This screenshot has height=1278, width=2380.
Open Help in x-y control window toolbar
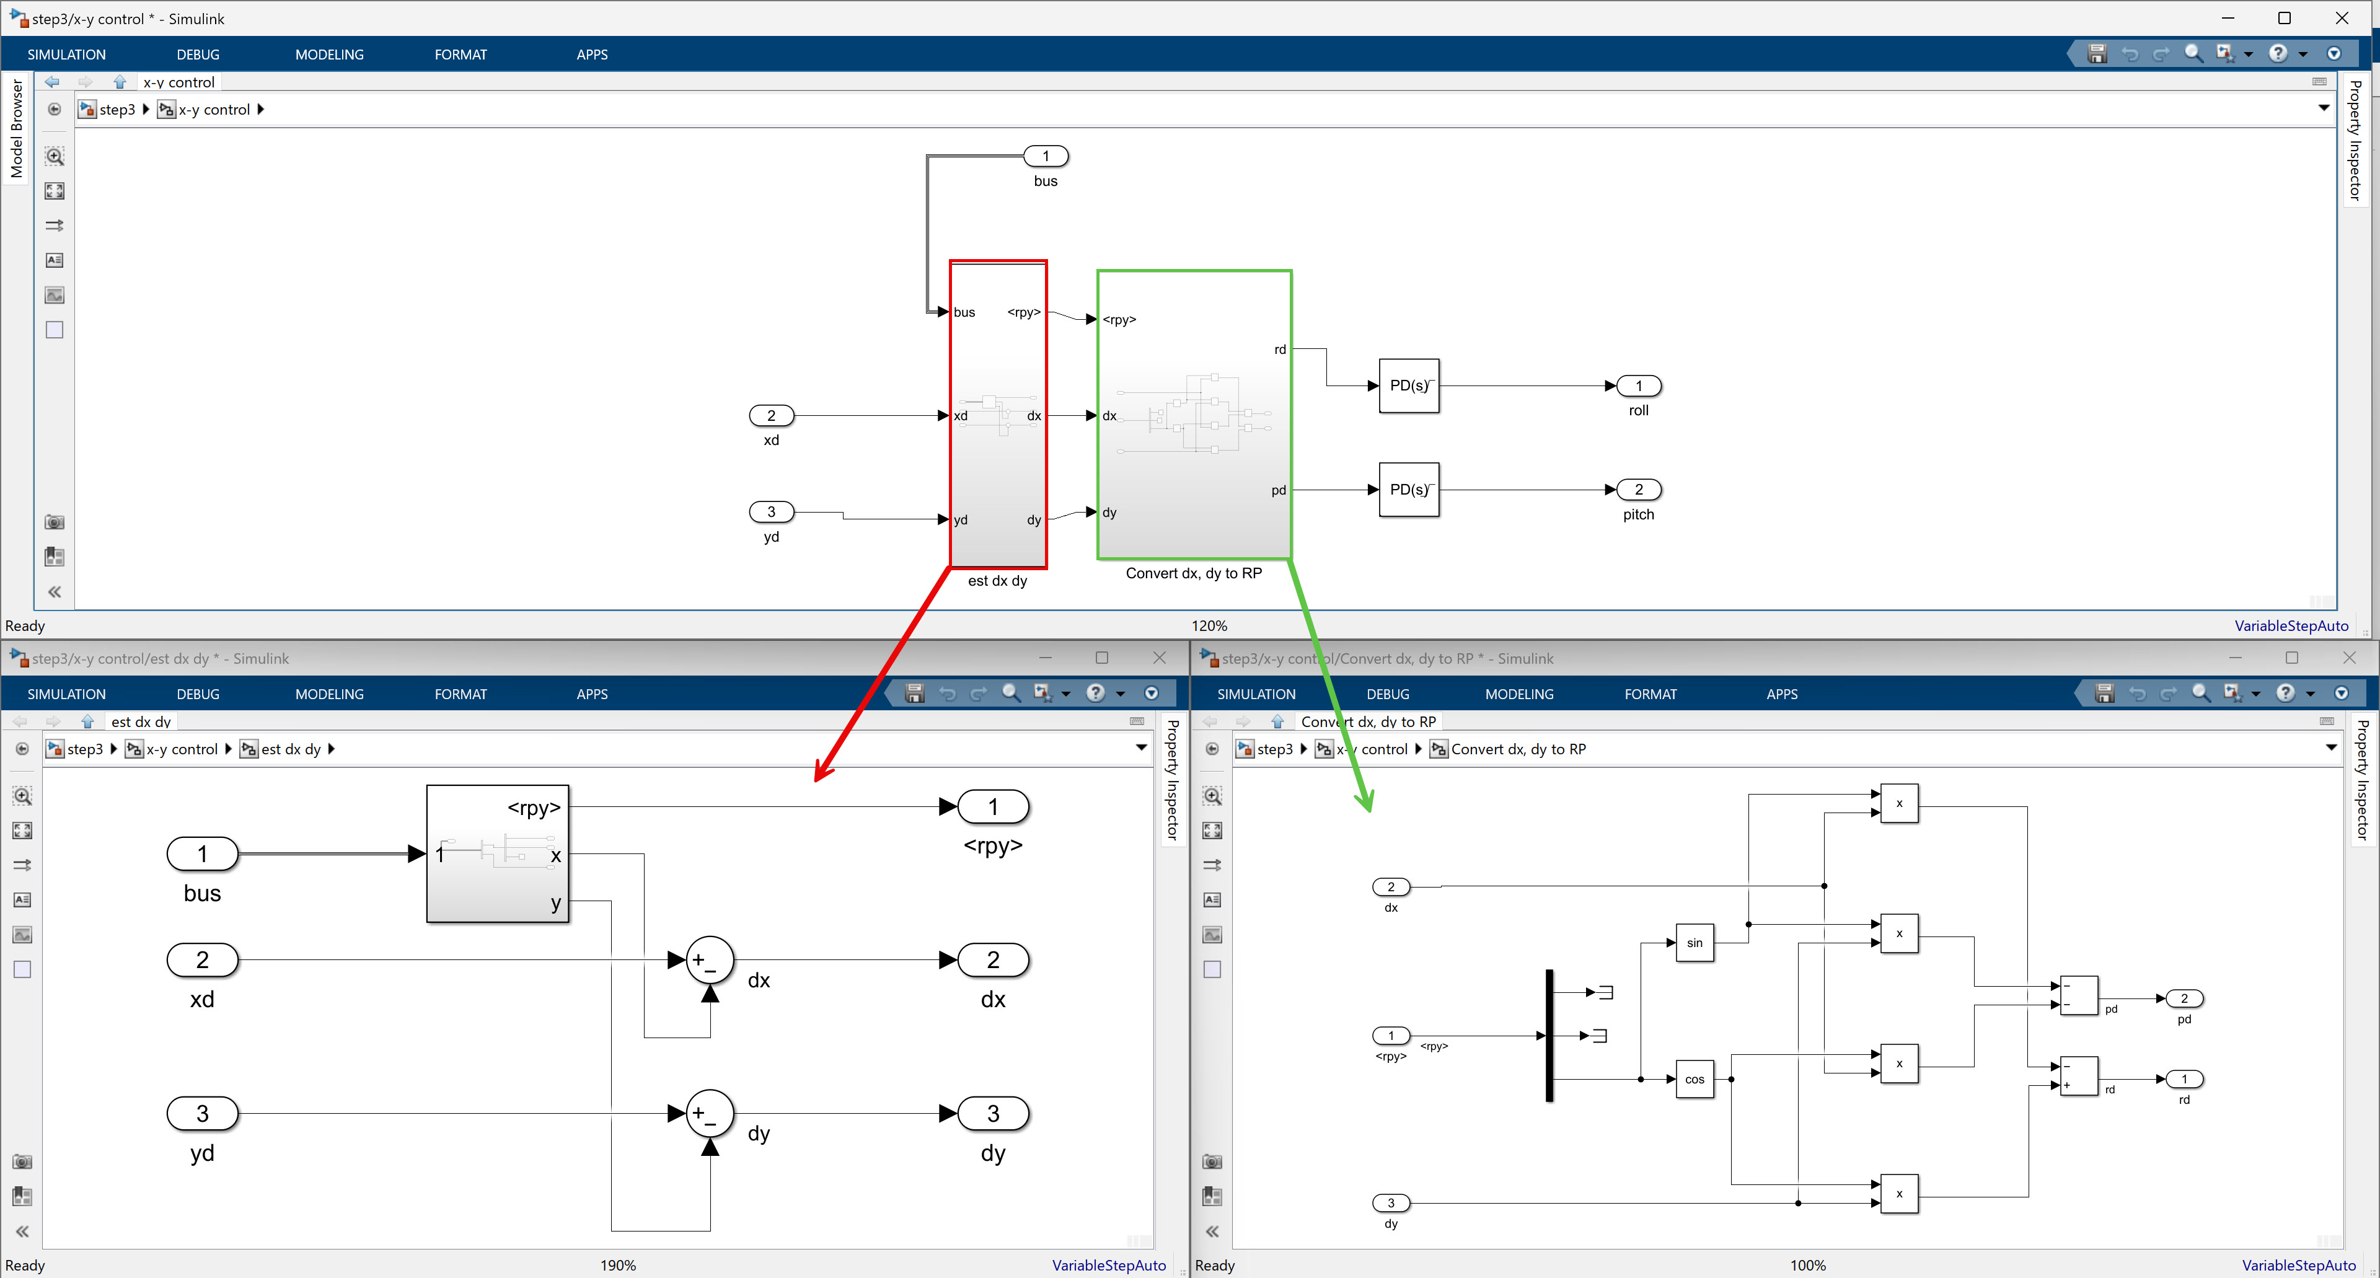(2278, 53)
